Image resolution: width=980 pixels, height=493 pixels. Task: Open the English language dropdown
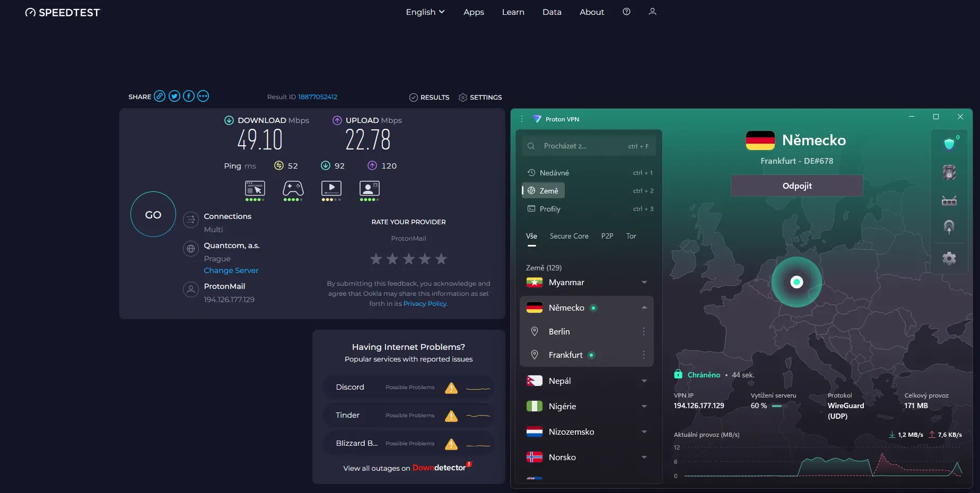424,12
